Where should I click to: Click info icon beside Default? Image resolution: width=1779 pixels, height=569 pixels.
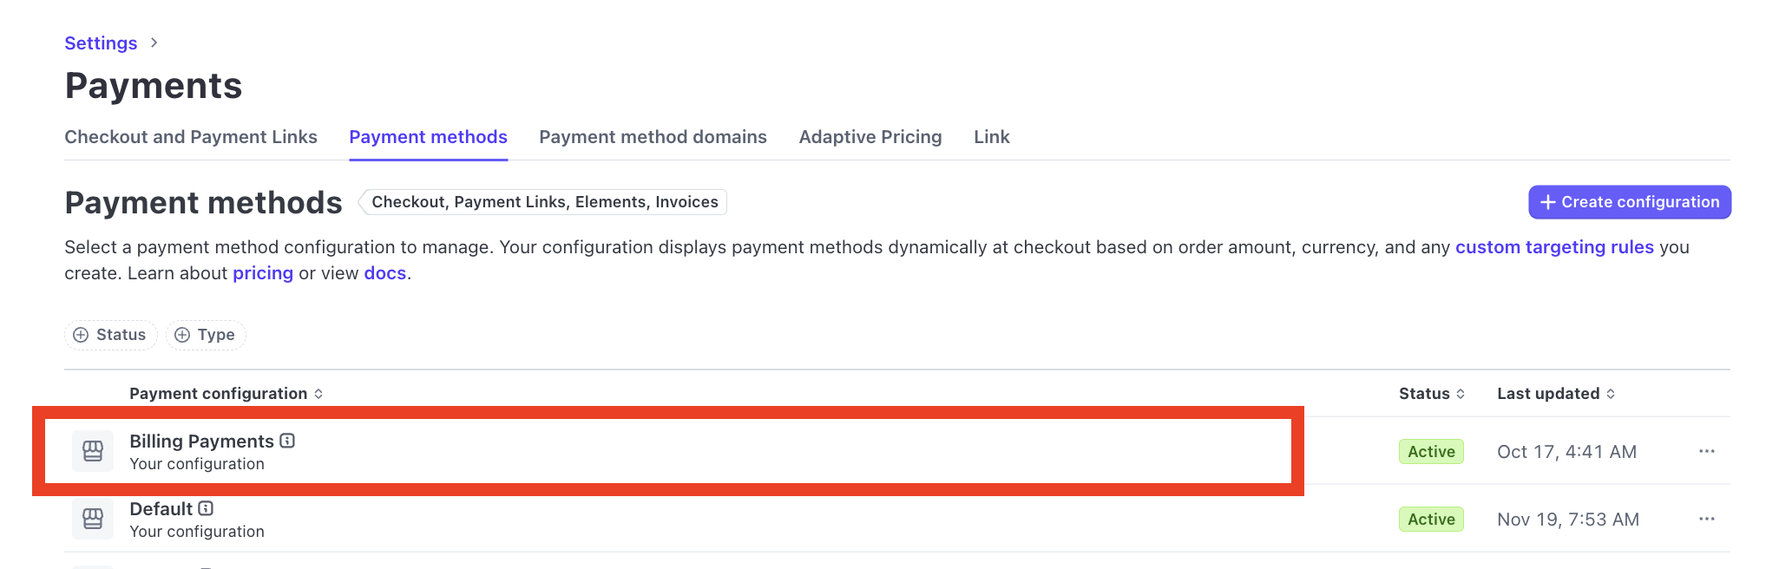[x=206, y=508]
